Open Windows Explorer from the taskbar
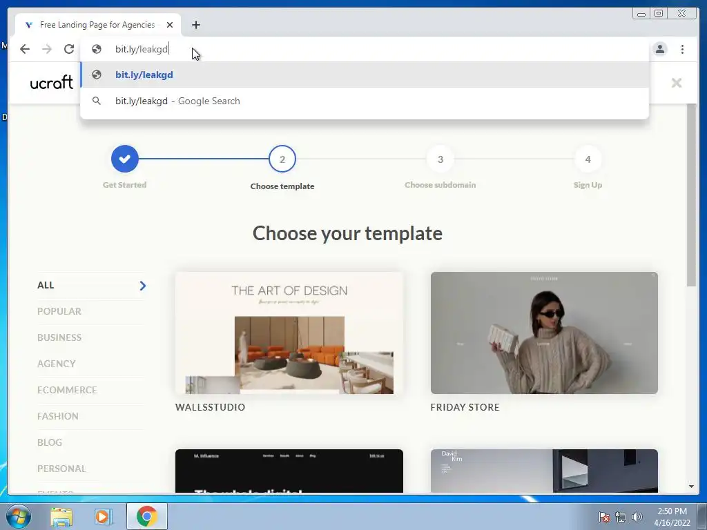Viewport: 707px width, 530px height. pyautogui.click(x=61, y=516)
